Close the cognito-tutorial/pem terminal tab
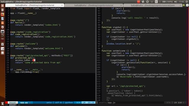This screenshot has width=189, height=106. 180,5
